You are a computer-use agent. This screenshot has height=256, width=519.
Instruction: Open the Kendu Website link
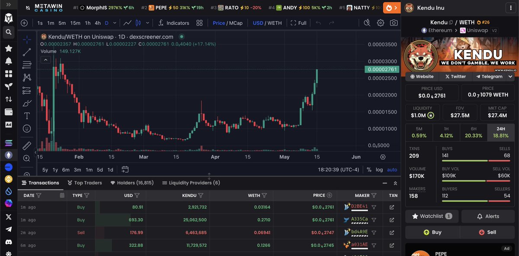coord(422,76)
